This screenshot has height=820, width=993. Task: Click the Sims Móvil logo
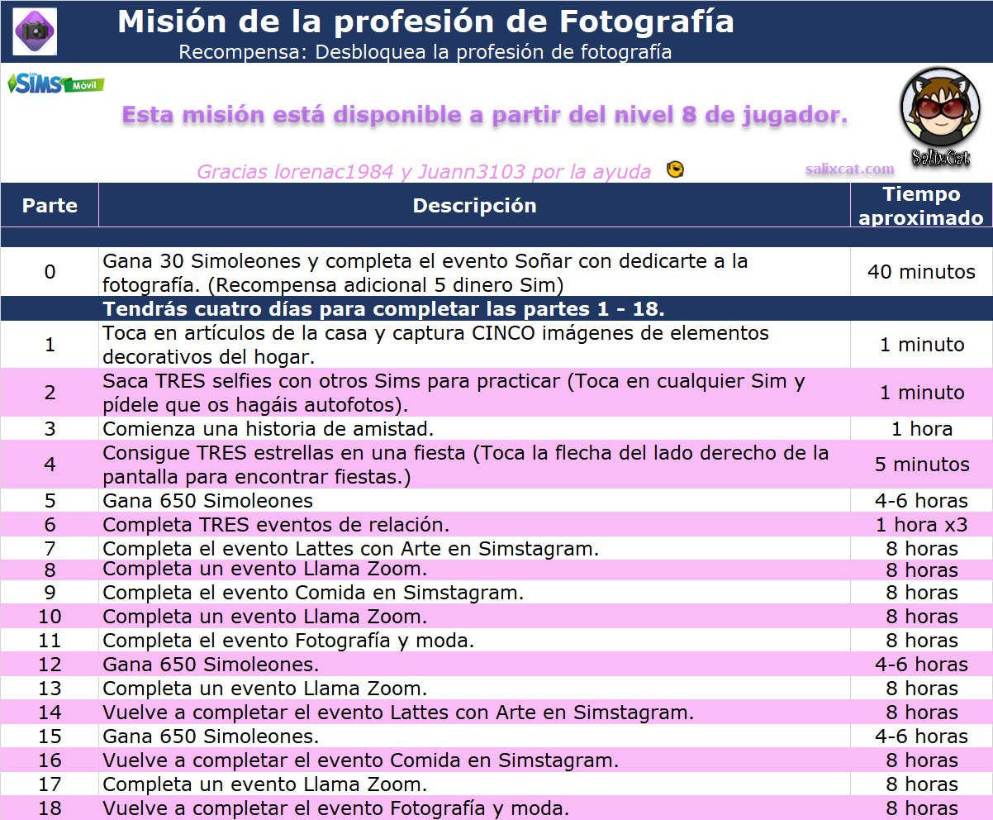56,83
